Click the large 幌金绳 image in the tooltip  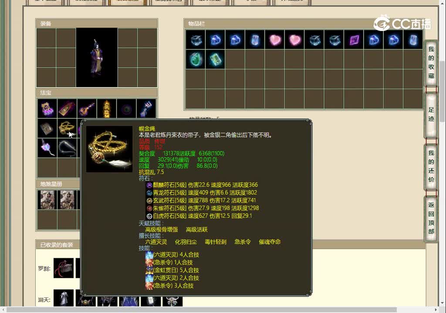pos(109,149)
